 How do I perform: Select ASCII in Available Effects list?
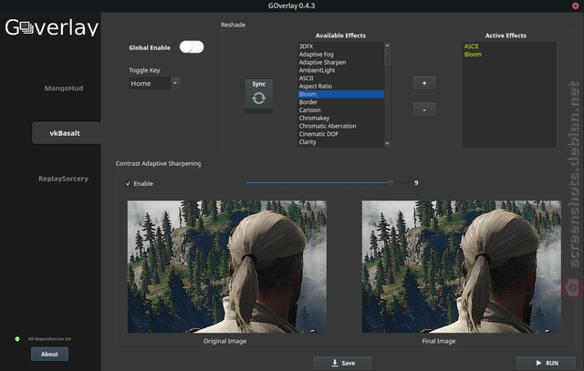(x=340, y=78)
